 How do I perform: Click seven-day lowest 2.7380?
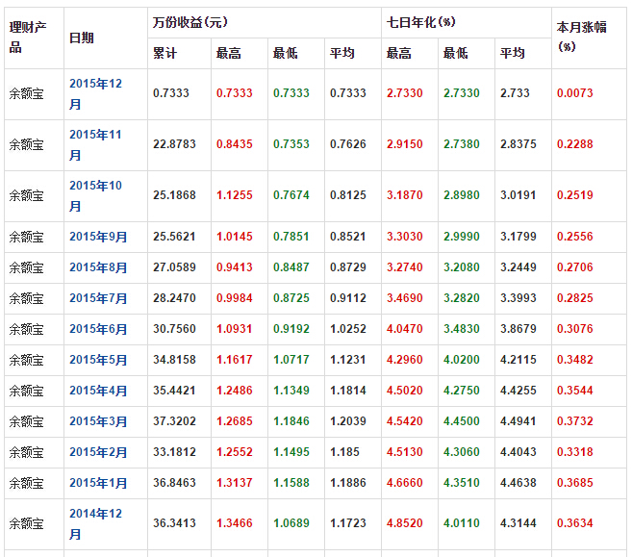[x=462, y=144]
